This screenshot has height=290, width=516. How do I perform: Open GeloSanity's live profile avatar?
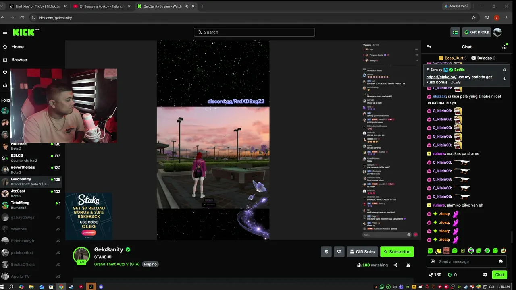click(x=81, y=256)
